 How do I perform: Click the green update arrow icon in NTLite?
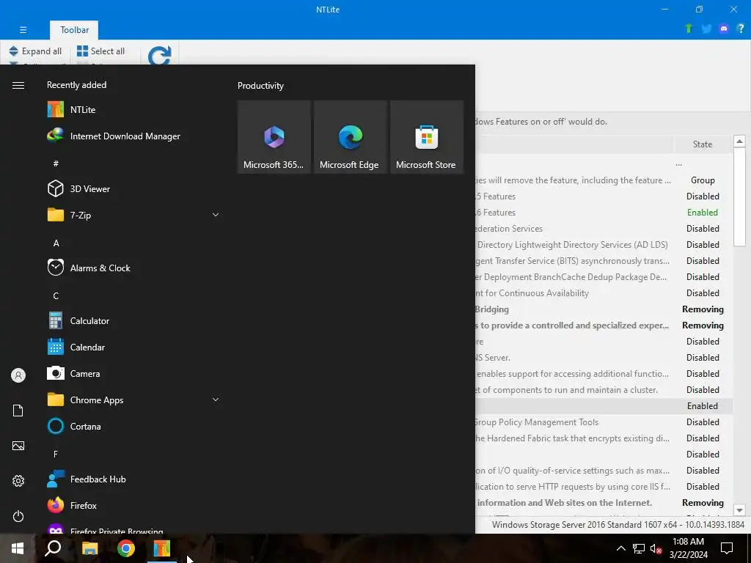point(689,29)
